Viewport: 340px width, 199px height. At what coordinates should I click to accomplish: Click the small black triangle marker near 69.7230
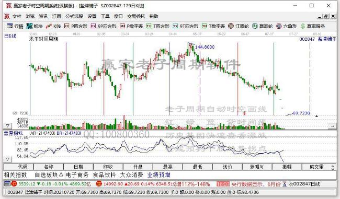[316, 116]
